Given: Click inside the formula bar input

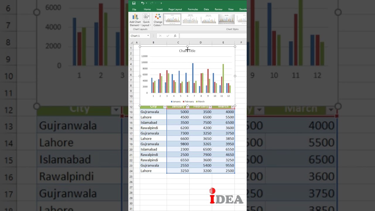Looking at the screenshot, I should [x=213, y=36].
